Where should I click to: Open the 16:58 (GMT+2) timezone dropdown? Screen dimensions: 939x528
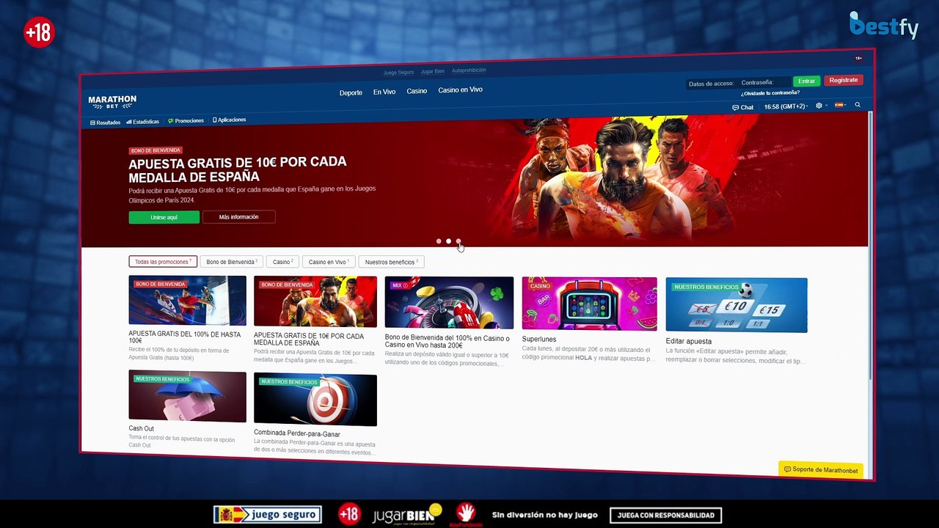(x=786, y=107)
